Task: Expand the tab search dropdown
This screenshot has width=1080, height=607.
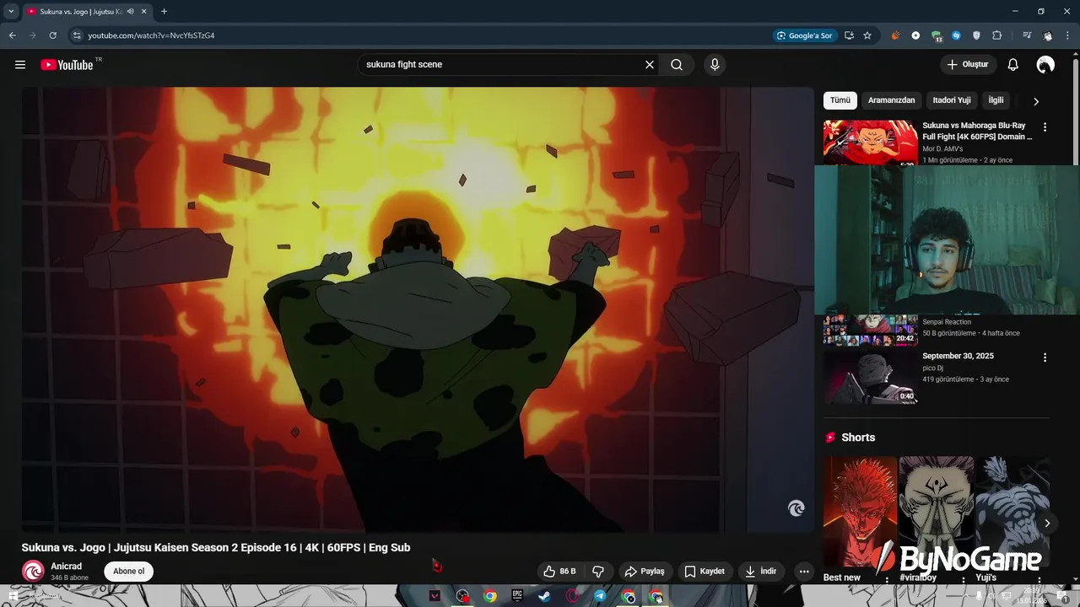Action: coord(11,12)
